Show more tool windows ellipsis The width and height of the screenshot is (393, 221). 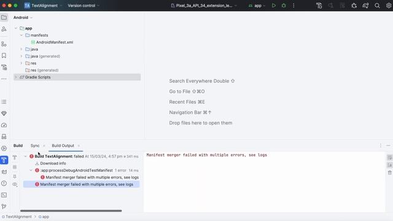coord(4,79)
